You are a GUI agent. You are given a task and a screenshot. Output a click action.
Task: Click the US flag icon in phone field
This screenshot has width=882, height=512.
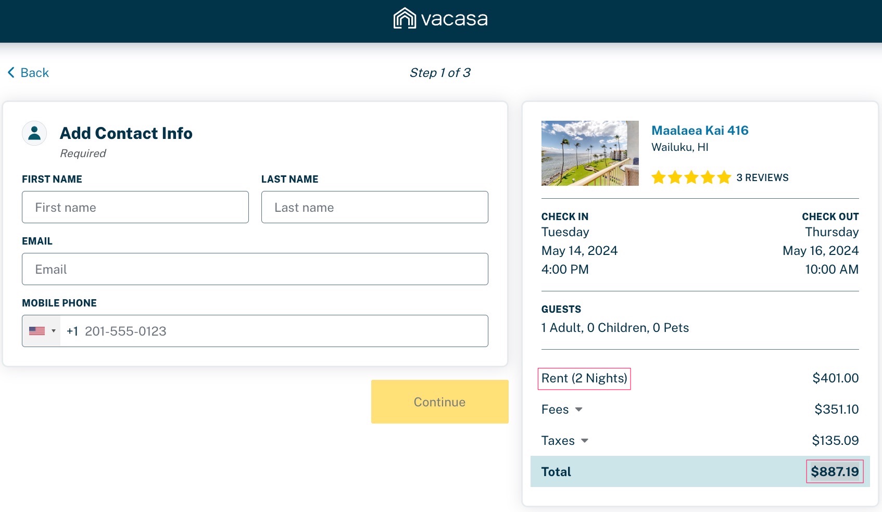37,331
